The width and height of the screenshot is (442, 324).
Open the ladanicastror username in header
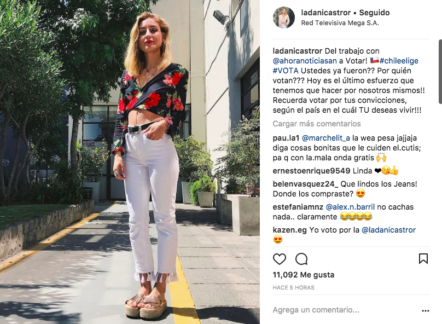326,13
